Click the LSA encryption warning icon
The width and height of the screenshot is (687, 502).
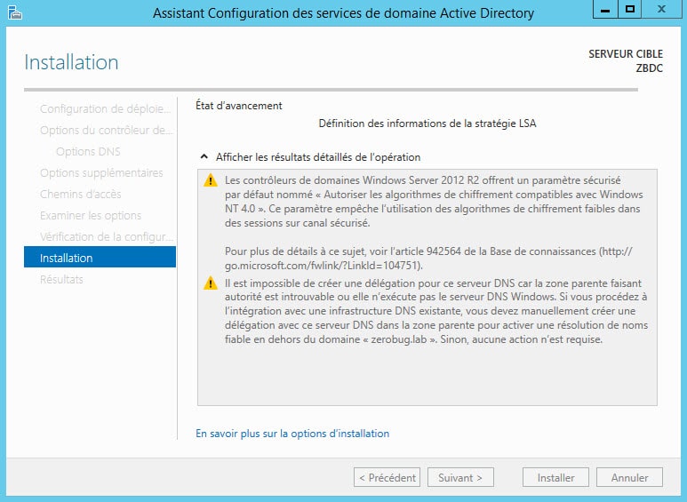[211, 180]
